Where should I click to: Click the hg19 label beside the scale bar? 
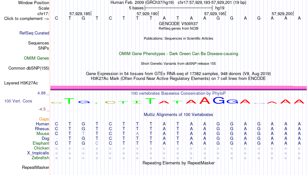tap(220, 8)
